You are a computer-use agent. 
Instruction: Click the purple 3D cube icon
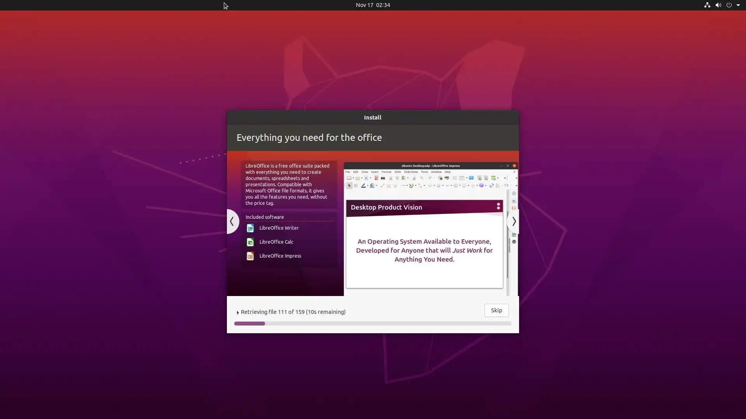point(481,185)
